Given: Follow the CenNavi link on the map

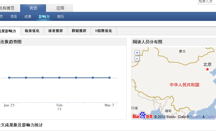Looking at the screenshot, I should point(211,117).
